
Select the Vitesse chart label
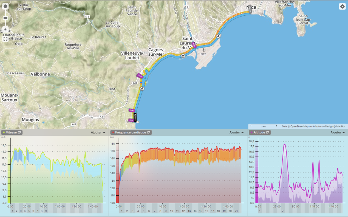click(11, 132)
